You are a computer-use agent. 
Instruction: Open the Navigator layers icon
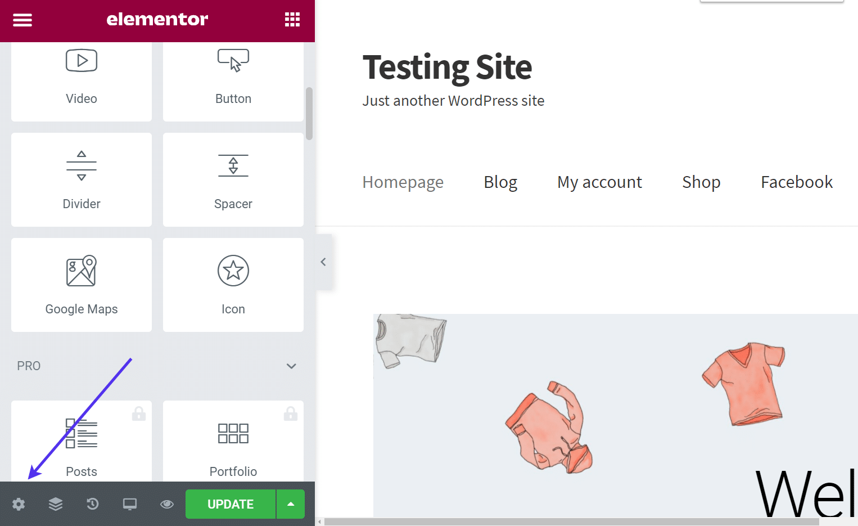point(56,504)
